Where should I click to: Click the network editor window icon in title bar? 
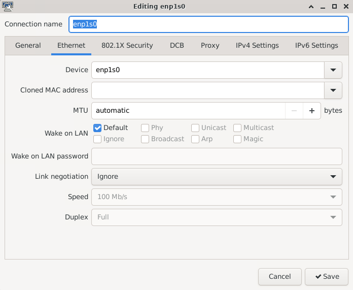tap(8, 7)
